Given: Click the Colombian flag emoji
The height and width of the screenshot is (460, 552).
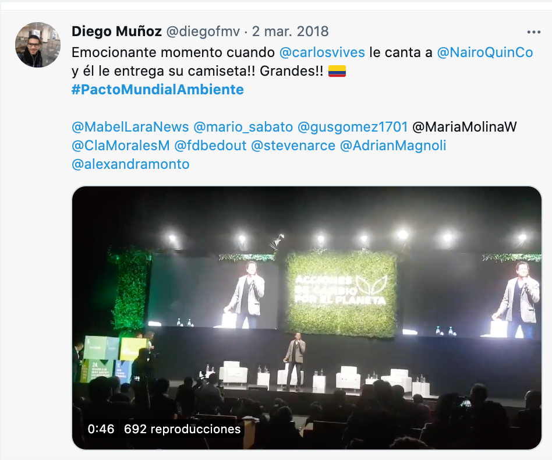Looking at the screenshot, I should click(337, 71).
